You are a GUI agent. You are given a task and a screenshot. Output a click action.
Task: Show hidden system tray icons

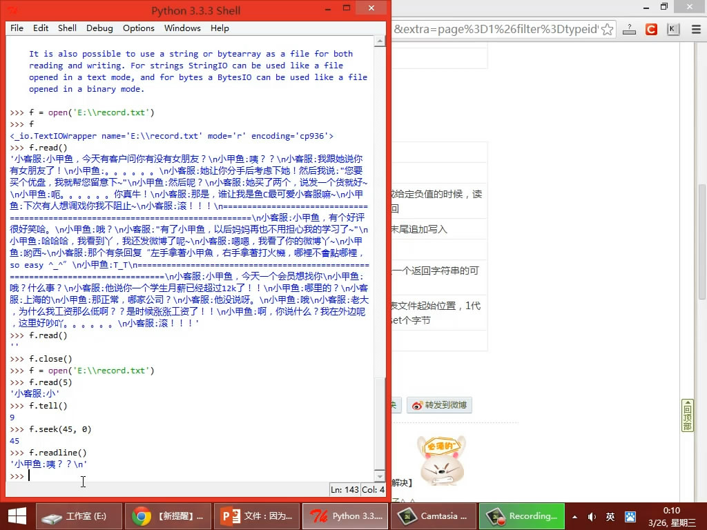(574, 516)
